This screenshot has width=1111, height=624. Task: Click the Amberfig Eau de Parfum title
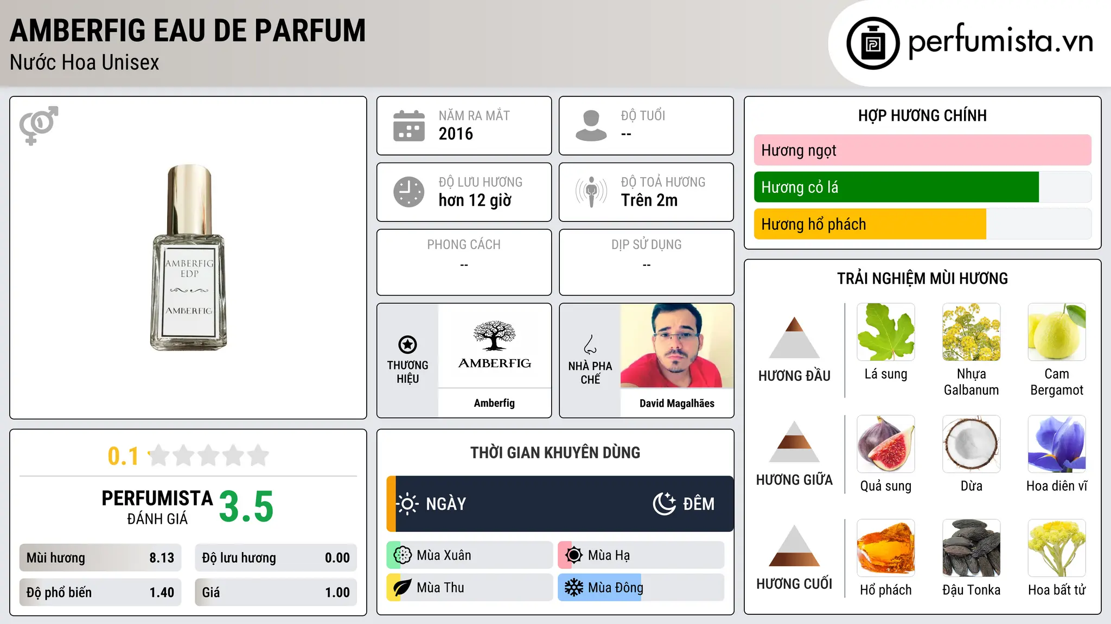[x=188, y=30]
